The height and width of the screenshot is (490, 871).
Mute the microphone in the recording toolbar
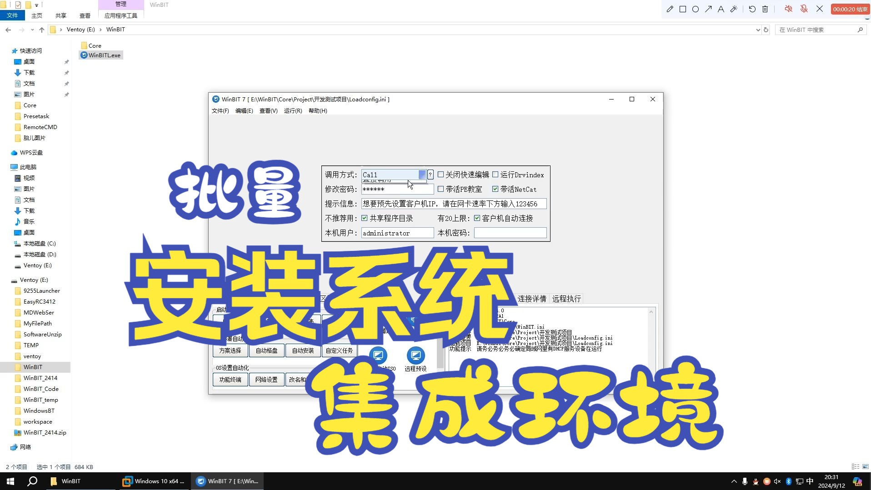(x=804, y=9)
